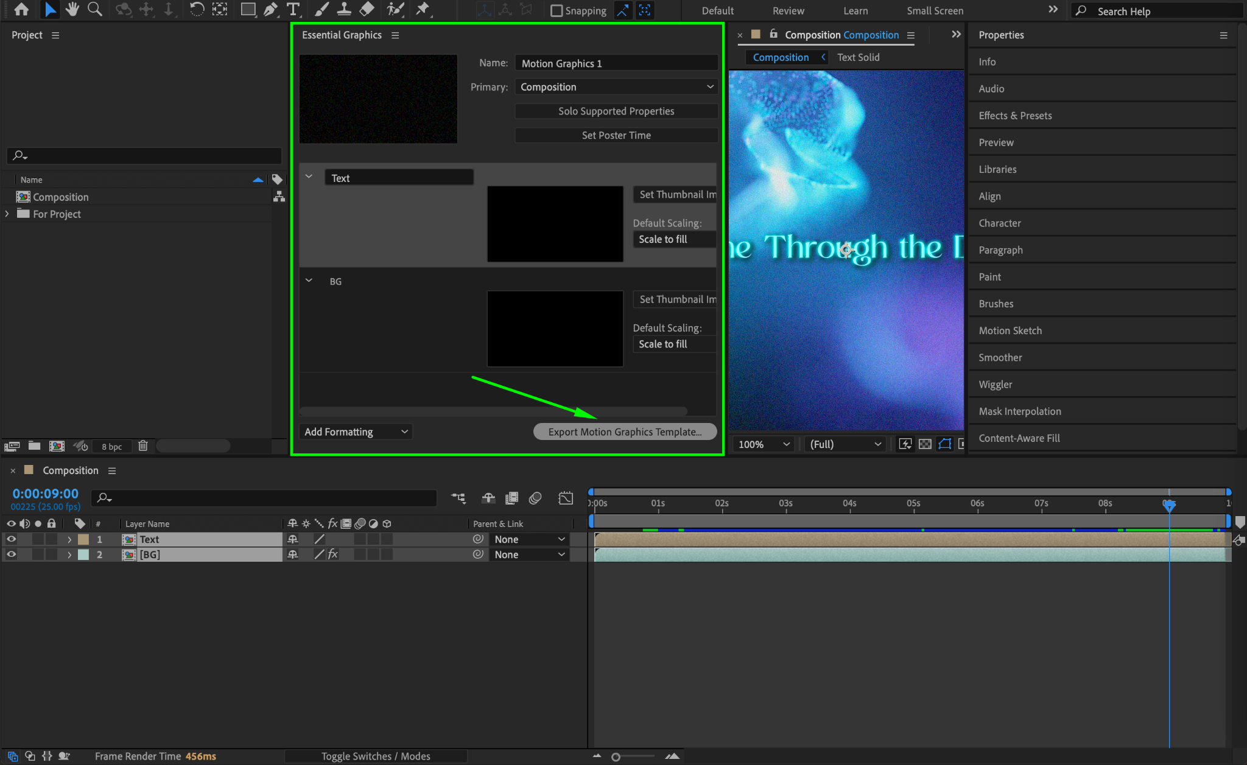
Task: Open the Primary composition dropdown
Action: 616,87
